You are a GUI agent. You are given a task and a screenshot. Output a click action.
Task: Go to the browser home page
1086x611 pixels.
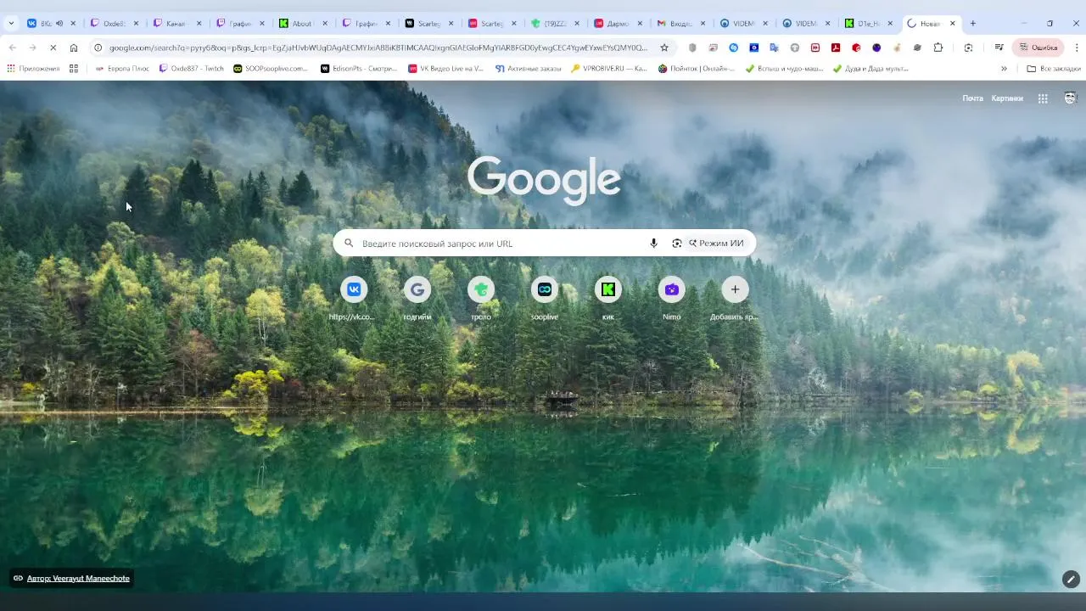(74, 48)
